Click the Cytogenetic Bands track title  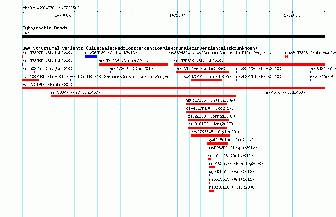pyautogui.click(x=45, y=28)
